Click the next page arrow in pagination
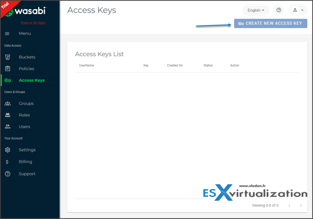 coord(301,206)
